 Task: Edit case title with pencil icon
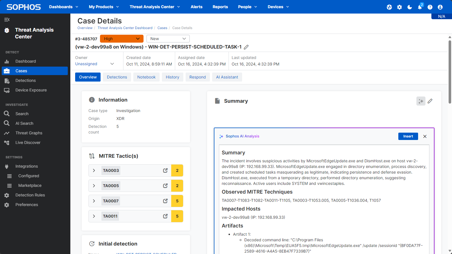[x=246, y=47]
